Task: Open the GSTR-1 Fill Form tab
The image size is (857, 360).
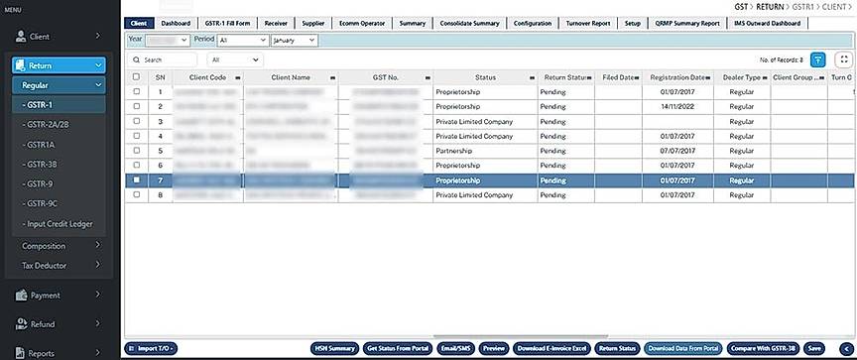Action: coord(227,24)
